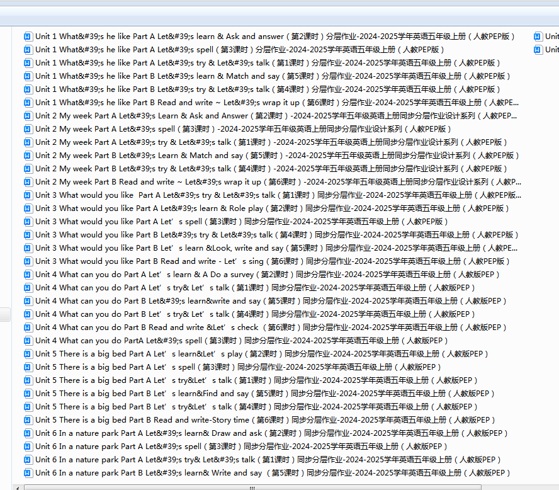The image size is (559, 490).
Task: Click the Word icon for Unit 4 Do a survey
Action: click(28, 275)
